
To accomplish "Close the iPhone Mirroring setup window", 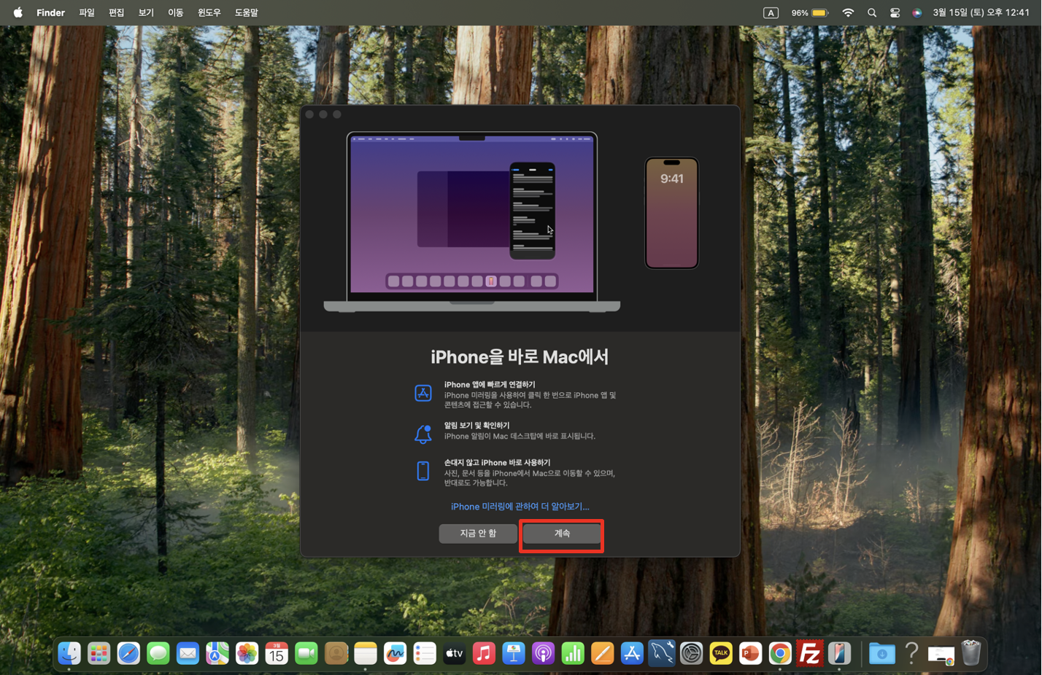I will [x=310, y=114].
